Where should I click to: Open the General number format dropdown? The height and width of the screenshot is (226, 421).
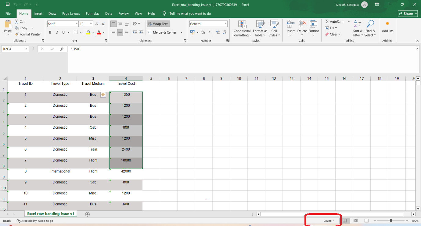coord(226,24)
